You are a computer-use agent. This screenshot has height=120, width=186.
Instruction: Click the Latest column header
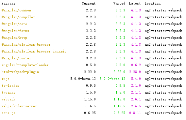click(x=135, y=4)
